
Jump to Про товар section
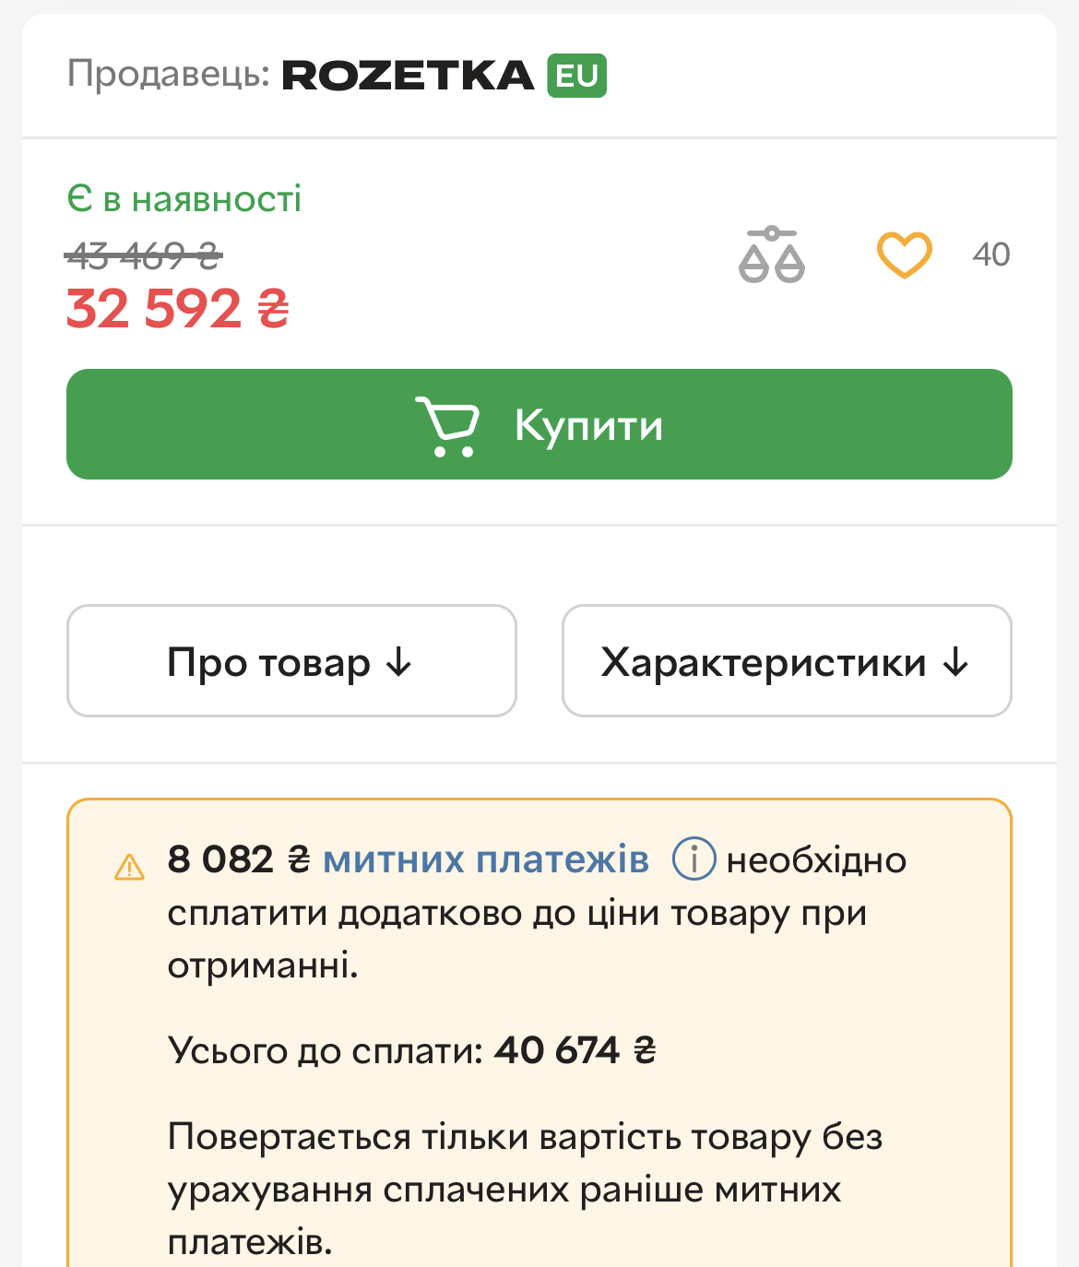[291, 661]
